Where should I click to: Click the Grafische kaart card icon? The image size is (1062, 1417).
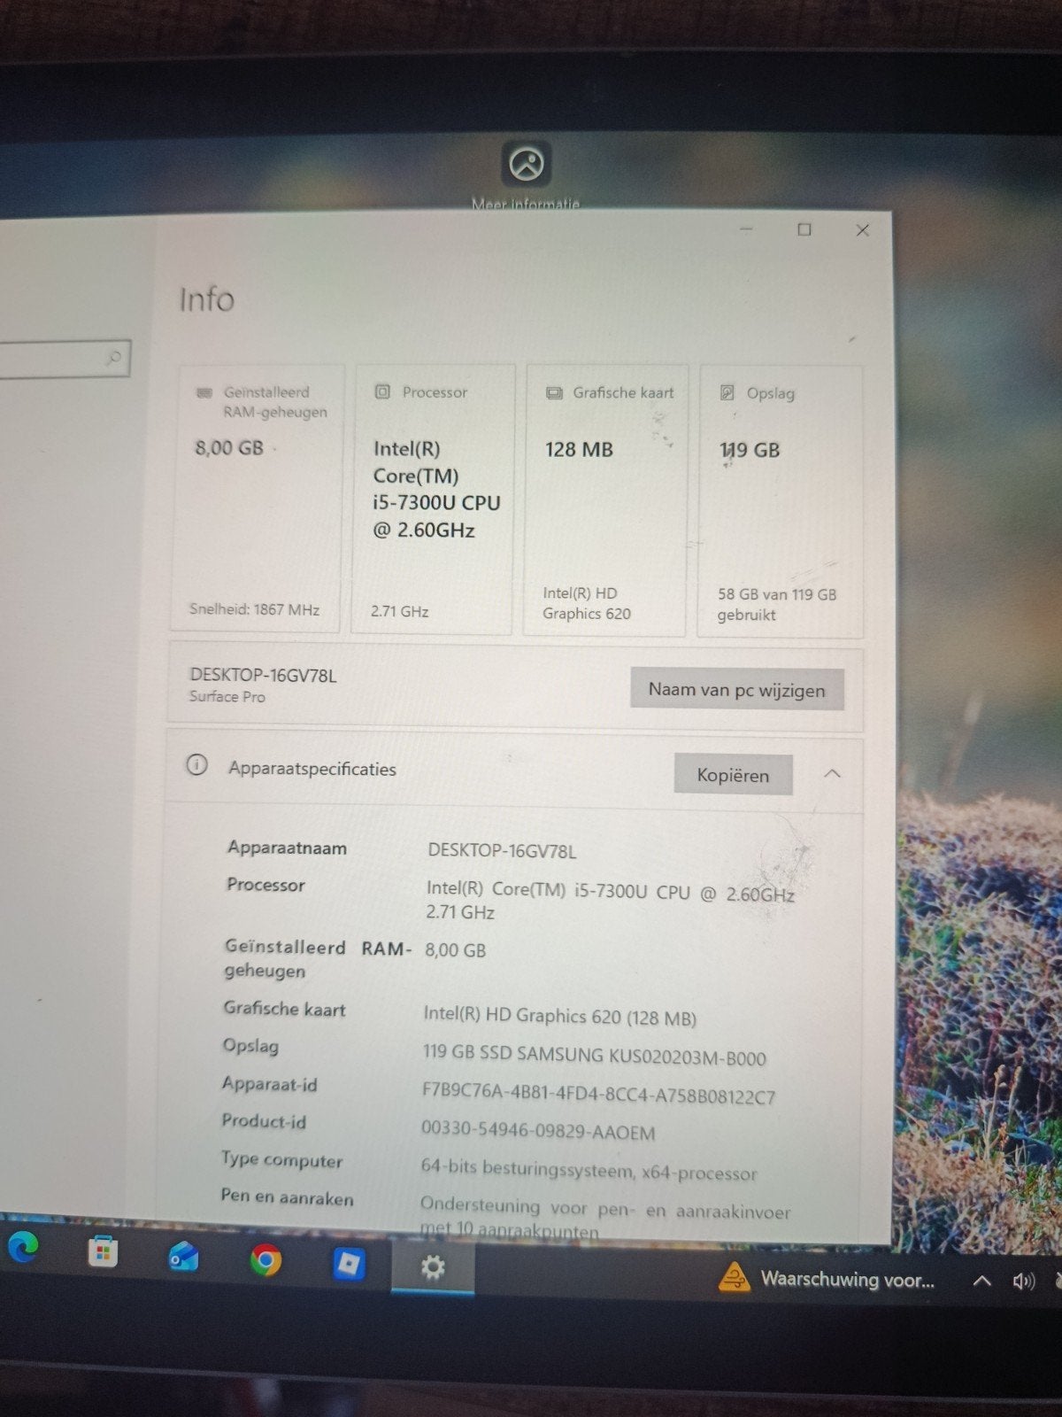554,392
